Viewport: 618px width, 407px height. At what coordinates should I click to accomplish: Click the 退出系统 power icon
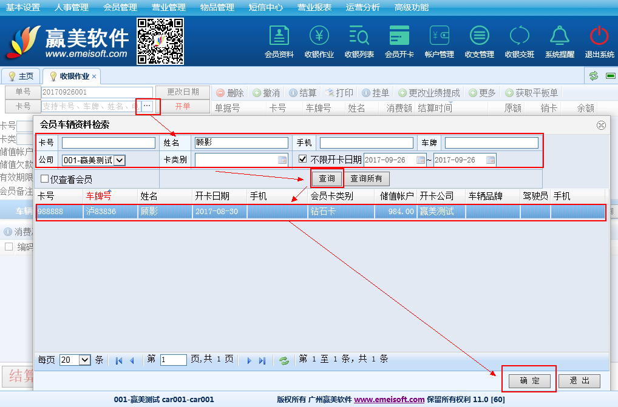599,41
